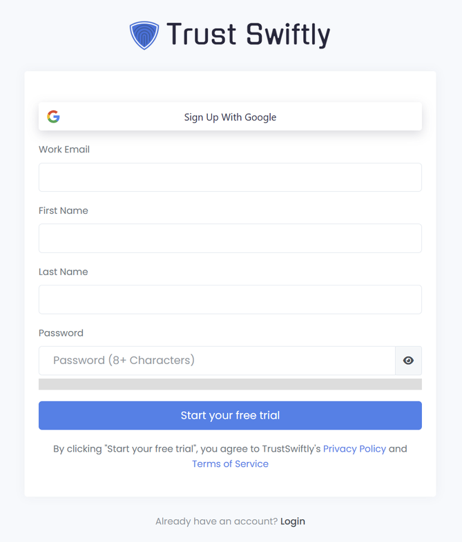
Task: Click the 'Already have an account?' text
Action: pos(216,521)
